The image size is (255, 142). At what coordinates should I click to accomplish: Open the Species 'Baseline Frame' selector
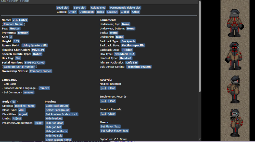pyautogui.click(x=24, y=106)
